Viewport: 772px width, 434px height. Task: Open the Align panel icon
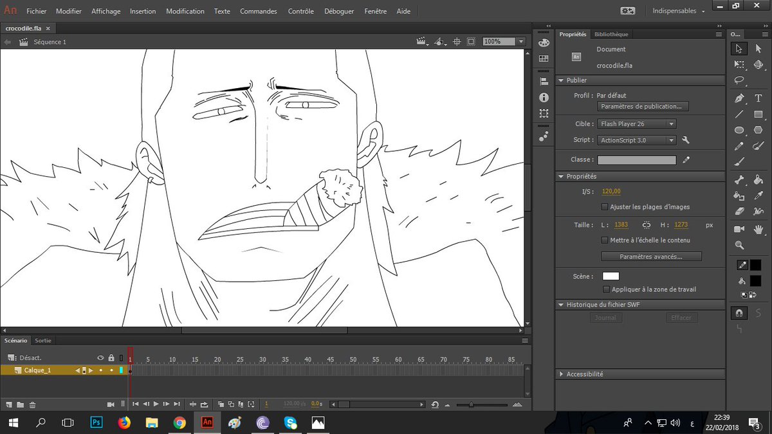[x=544, y=81]
